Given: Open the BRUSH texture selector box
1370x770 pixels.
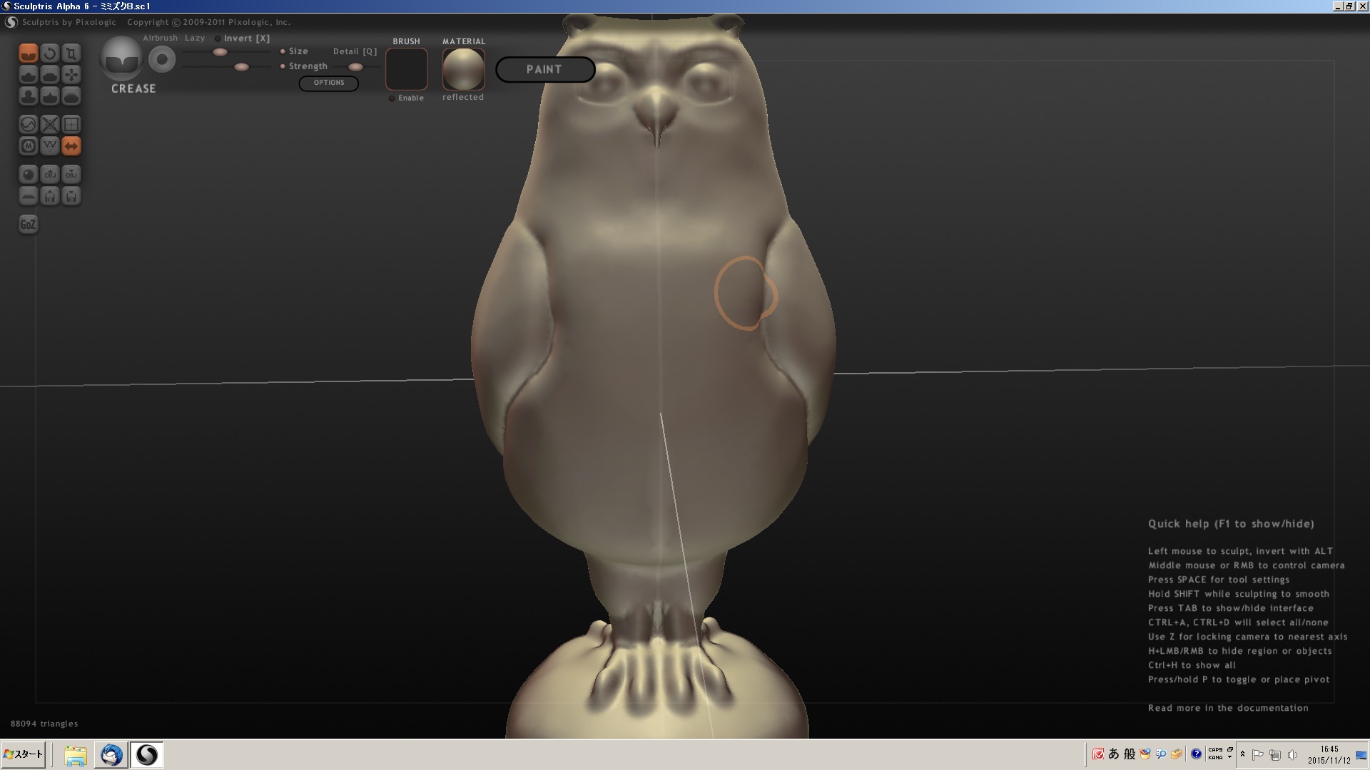Looking at the screenshot, I should point(406,69).
